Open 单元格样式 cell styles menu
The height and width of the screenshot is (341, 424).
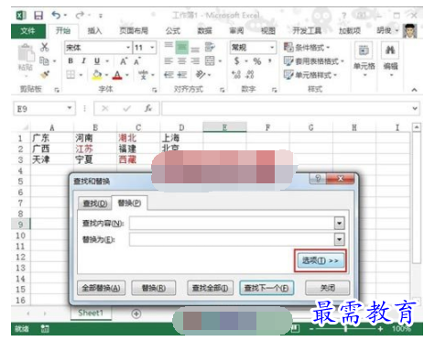point(310,74)
